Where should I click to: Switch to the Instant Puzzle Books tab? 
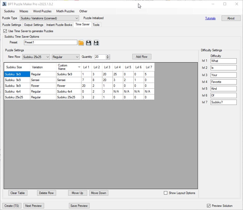tap(59, 25)
